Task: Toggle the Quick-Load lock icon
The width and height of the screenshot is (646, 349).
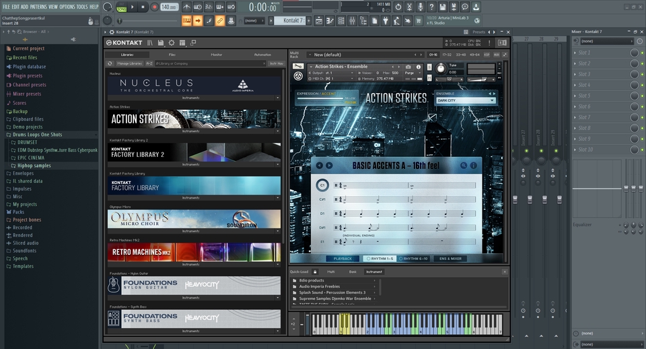Action: point(315,272)
